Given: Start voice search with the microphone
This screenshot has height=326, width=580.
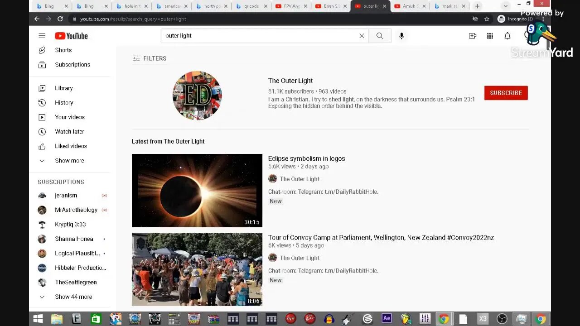Looking at the screenshot, I should (x=401, y=36).
